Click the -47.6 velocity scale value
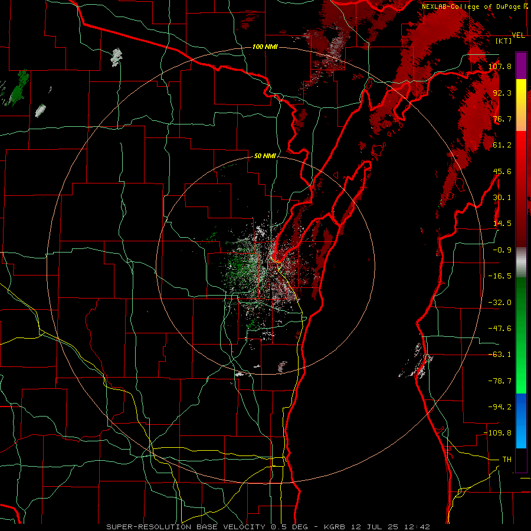531x531 pixels. (500, 329)
